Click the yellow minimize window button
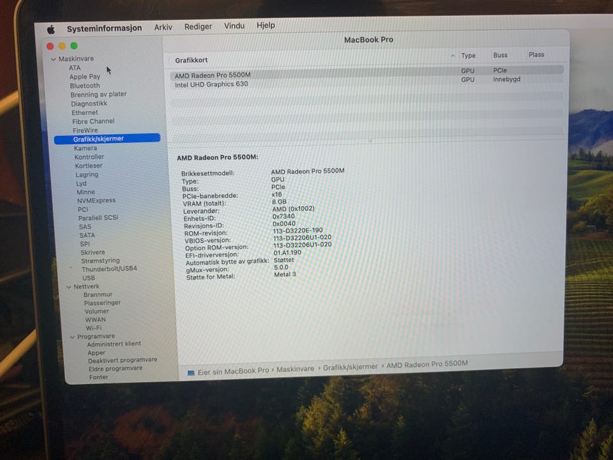Image resolution: width=613 pixels, height=460 pixels. coord(62,46)
